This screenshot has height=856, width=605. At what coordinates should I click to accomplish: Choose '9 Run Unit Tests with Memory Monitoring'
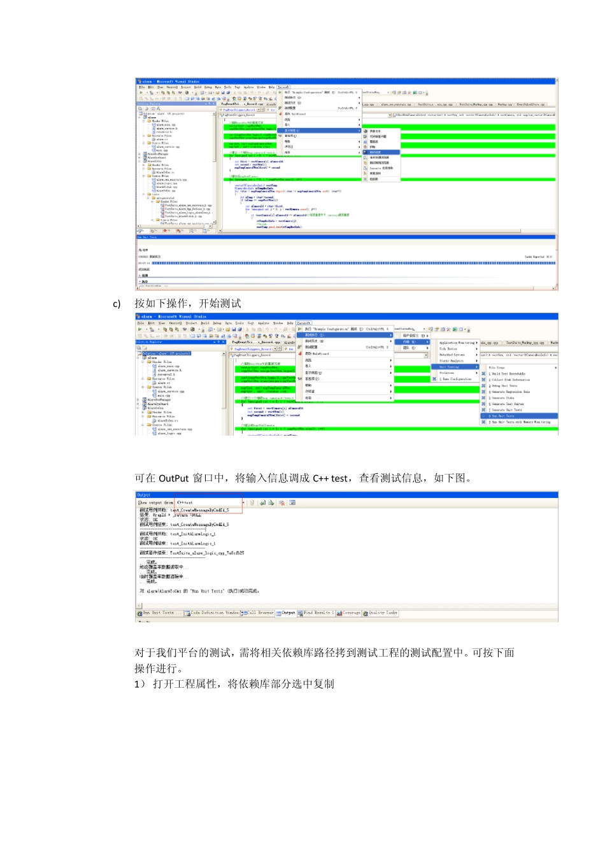(x=519, y=422)
